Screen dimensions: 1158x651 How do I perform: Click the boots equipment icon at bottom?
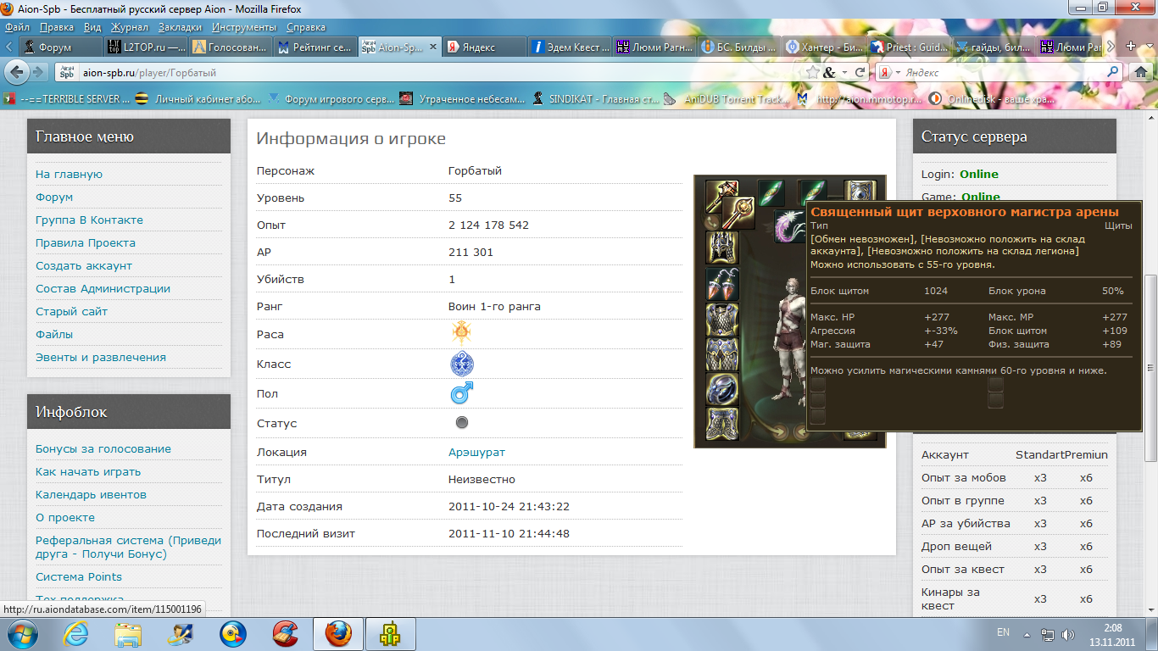tap(722, 425)
